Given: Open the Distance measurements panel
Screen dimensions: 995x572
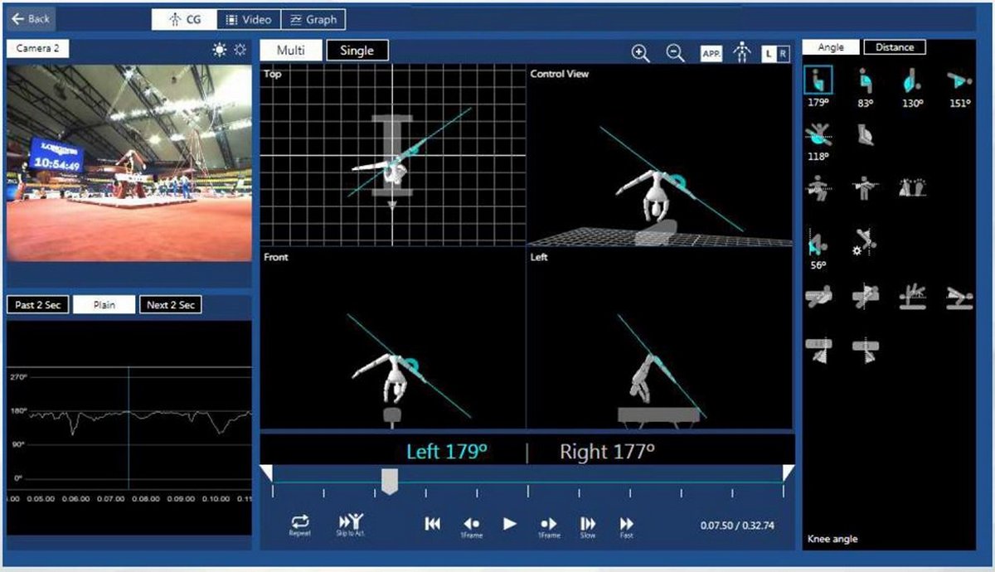Looking at the screenshot, I should (895, 46).
